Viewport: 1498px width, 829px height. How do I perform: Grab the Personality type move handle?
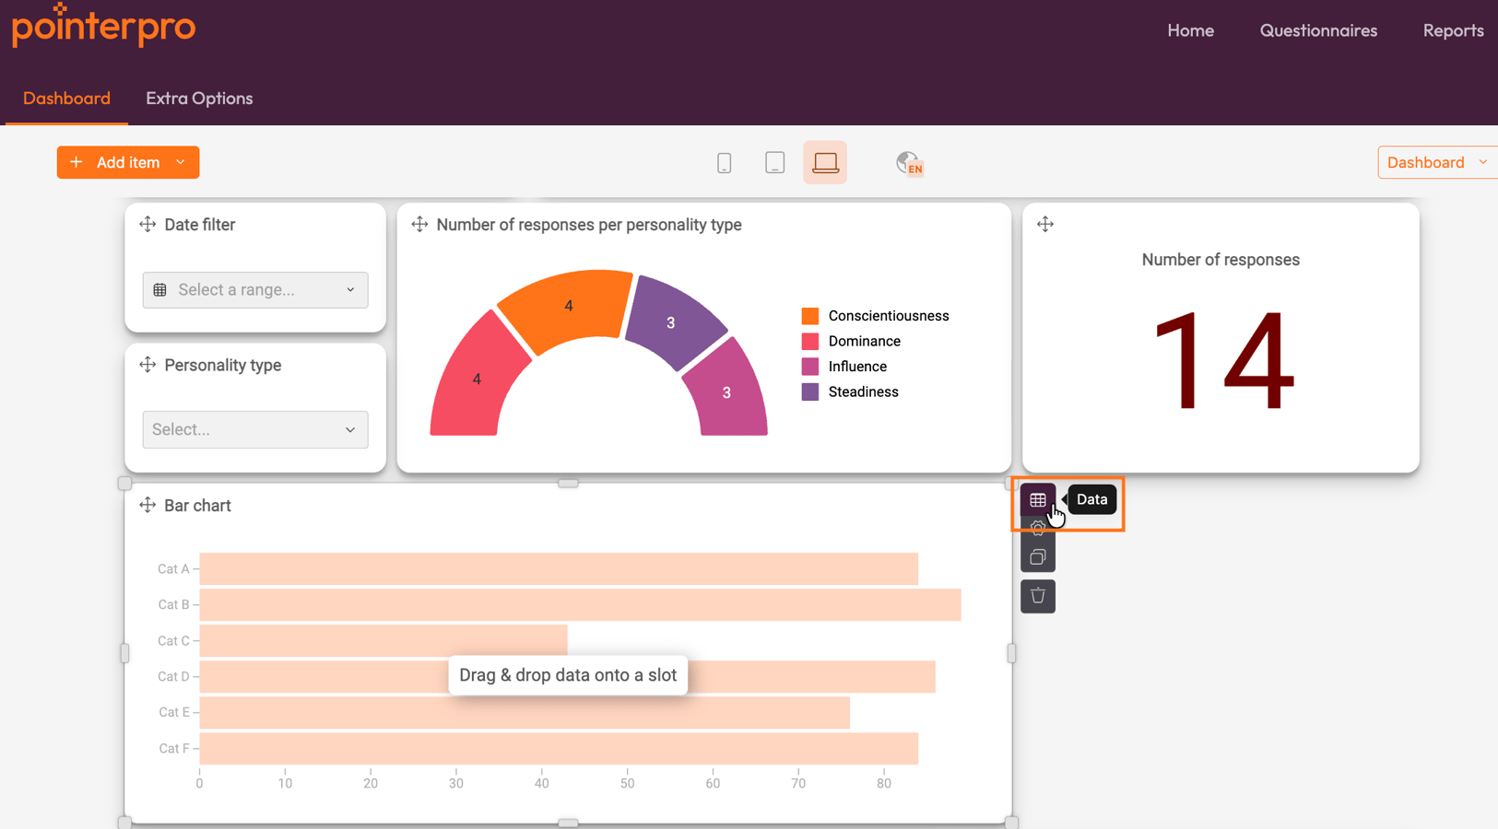point(147,365)
